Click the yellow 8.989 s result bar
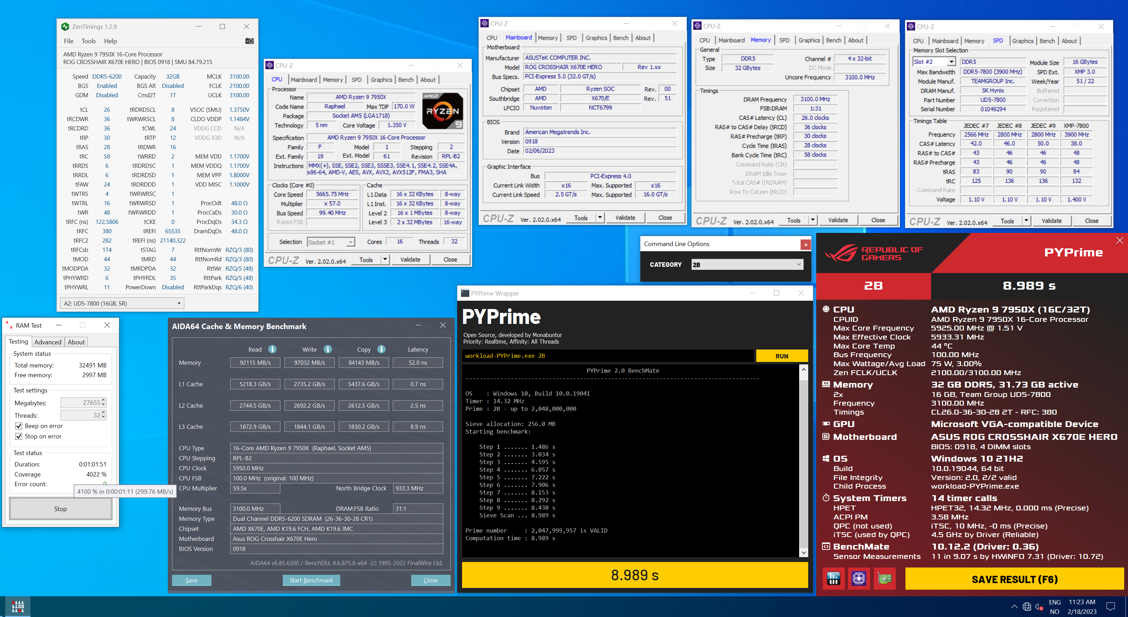 click(634, 575)
